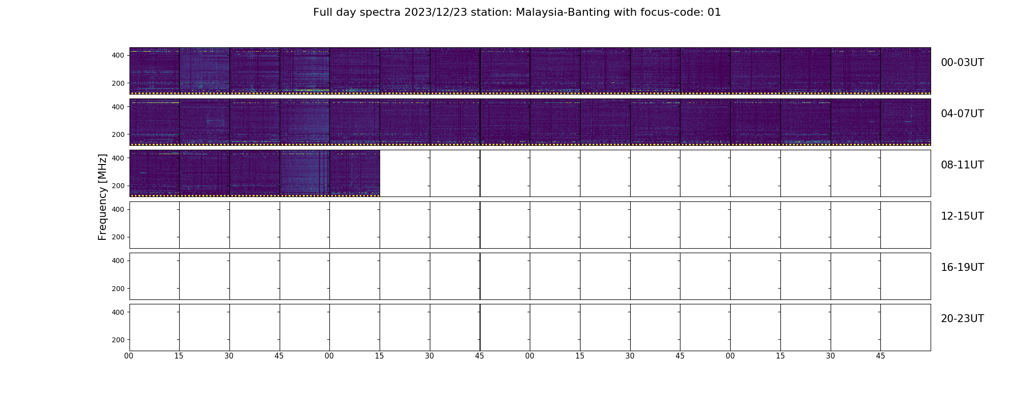1034x394 pixels.
Task: Click the '400' tick of the 08-11UT row
Action: (118, 158)
